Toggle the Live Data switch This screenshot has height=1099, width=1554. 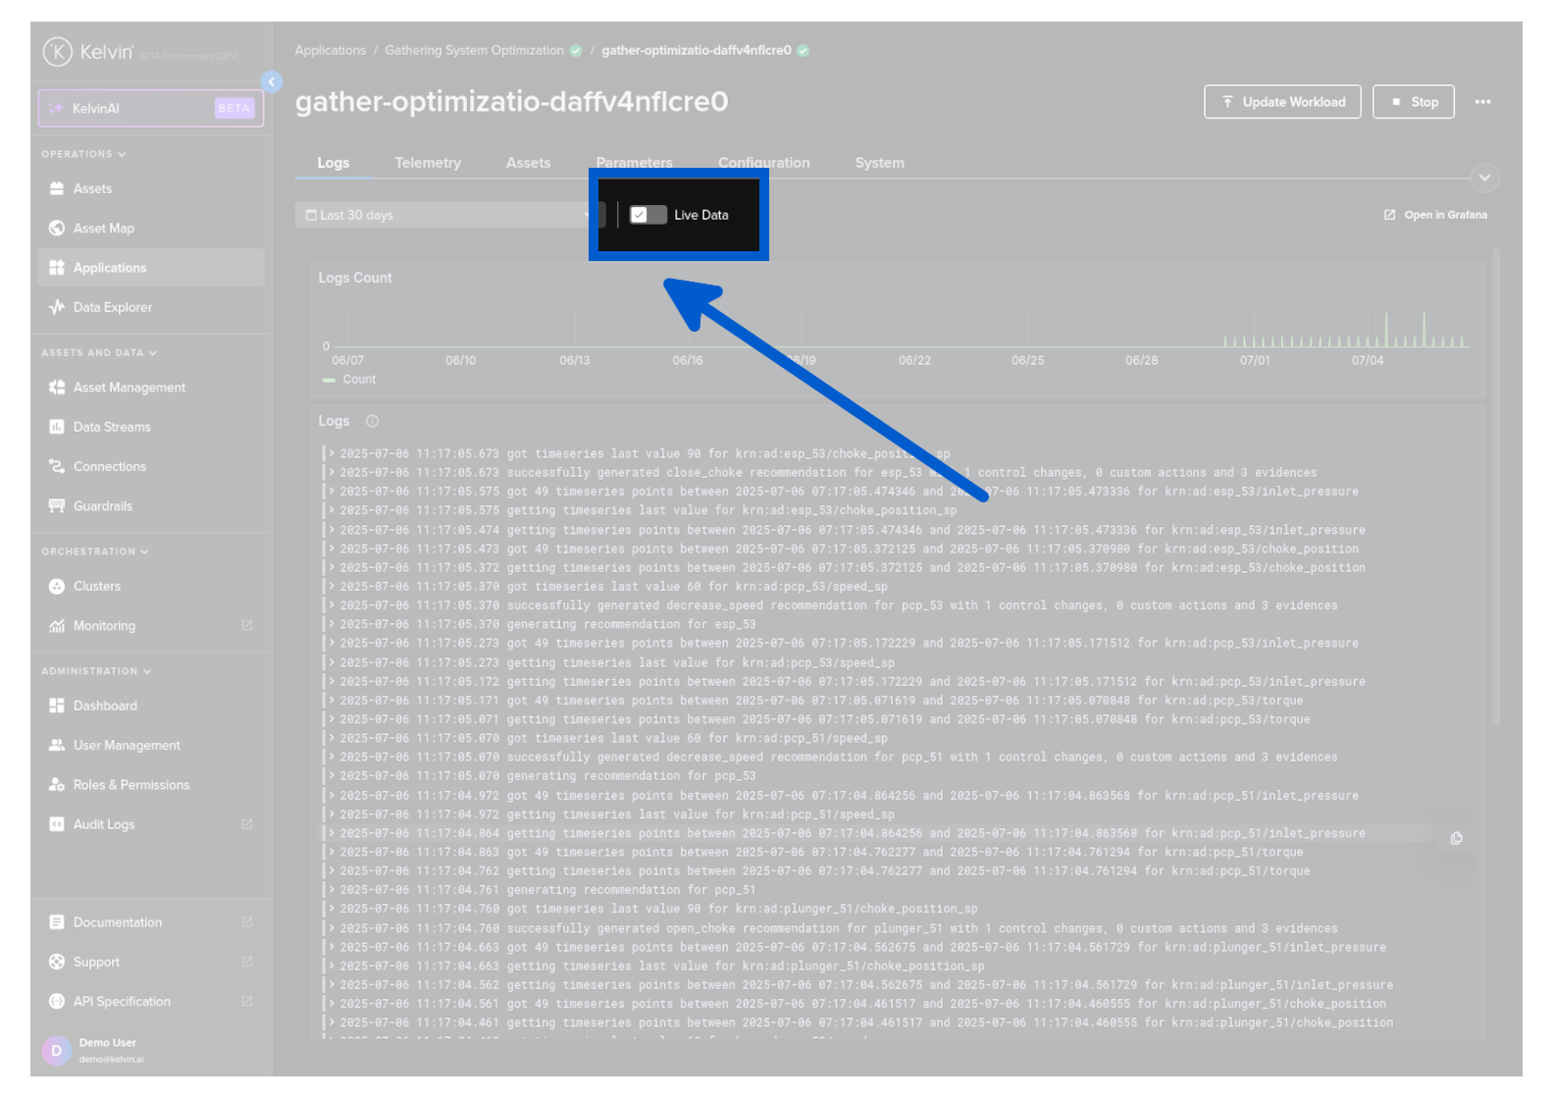pyautogui.click(x=647, y=215)
